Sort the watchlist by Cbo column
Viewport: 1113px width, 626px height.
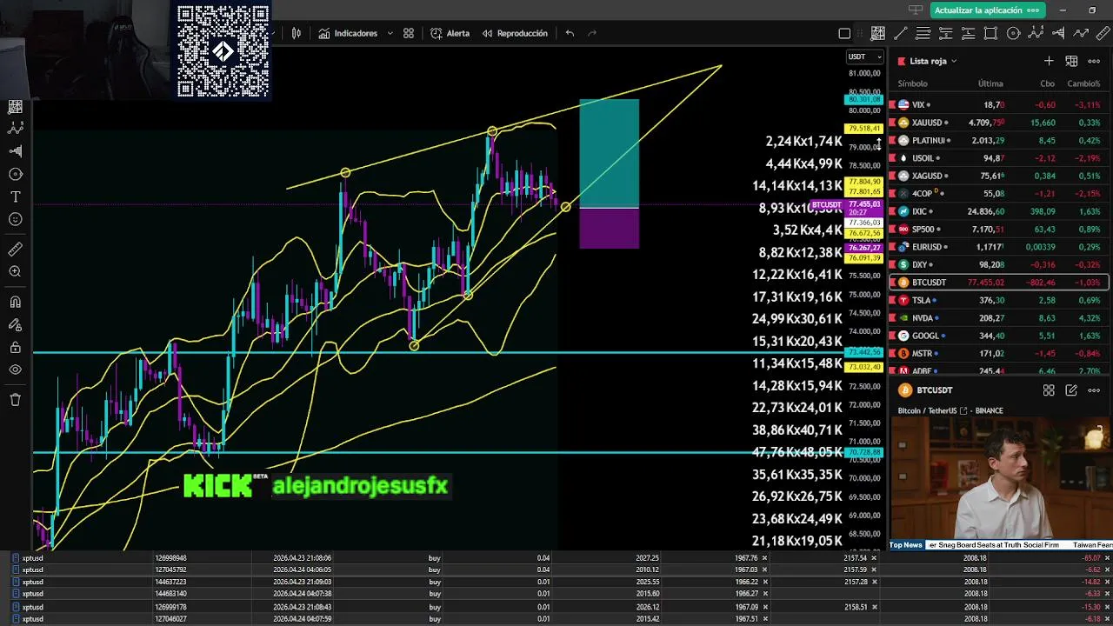[1047, 83]
